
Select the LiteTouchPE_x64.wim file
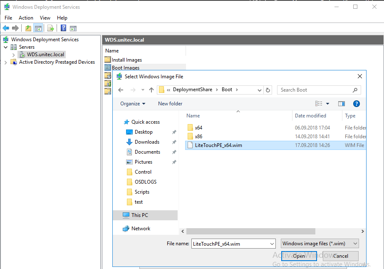(275, 145)
